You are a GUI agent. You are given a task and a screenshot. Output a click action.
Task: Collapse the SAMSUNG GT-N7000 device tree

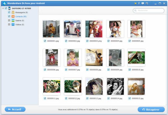tap(3, 8)
